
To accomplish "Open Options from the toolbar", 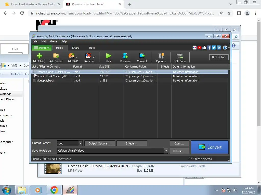I will [x=161, y=58].
